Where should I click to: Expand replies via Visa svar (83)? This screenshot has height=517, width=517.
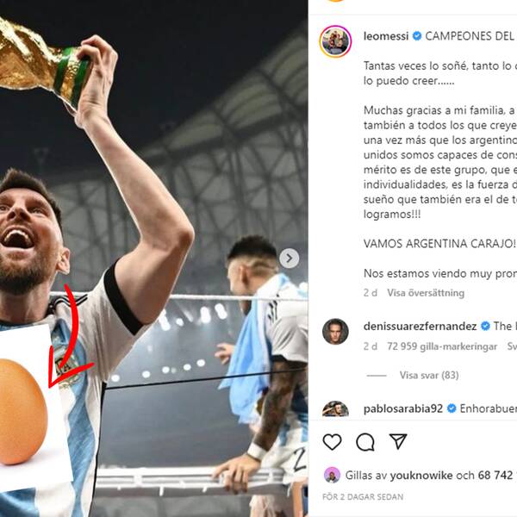pos(429,375)
